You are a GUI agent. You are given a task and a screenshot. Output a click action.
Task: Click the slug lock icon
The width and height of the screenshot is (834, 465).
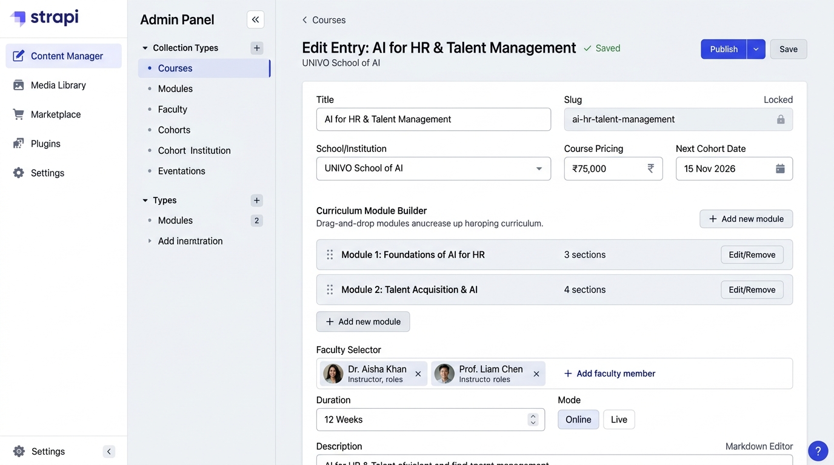click(781, 119)
